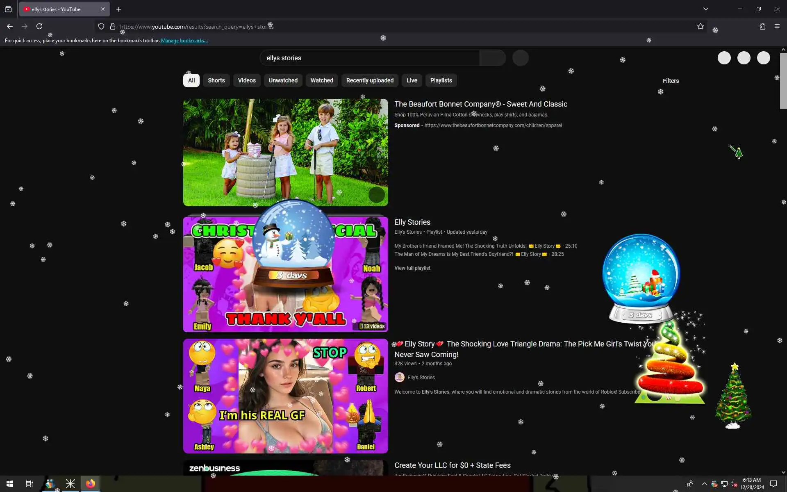Select the Playlists filter tab
787x492 pixels.
[x=441, y=80]
